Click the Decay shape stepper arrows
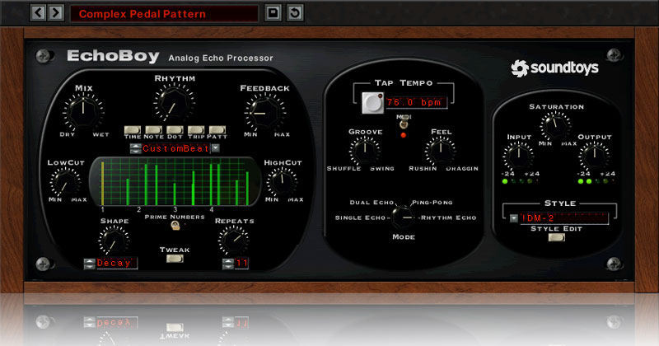 click(x=89, y=264)
